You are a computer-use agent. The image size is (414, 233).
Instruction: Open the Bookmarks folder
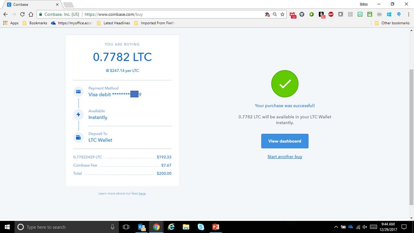pos(35,23)
